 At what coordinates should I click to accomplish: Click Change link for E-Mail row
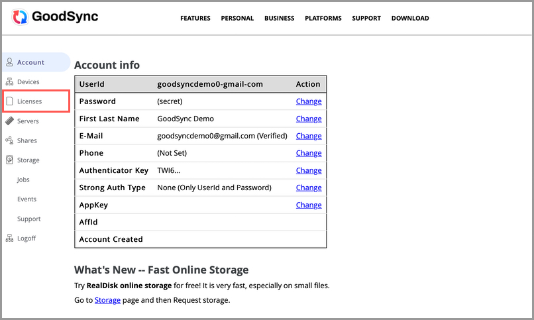pos(309,136)
